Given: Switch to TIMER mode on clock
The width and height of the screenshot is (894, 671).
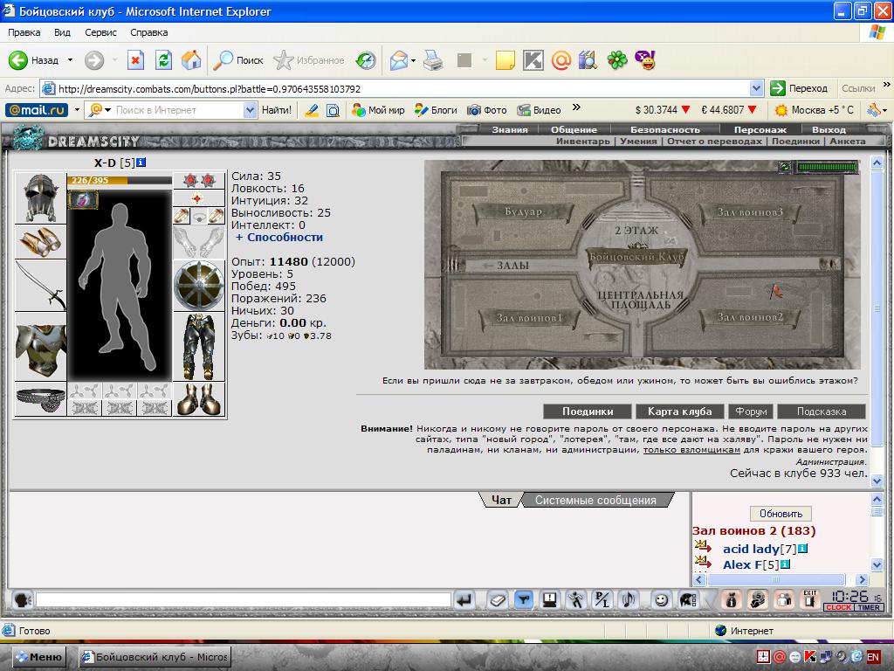Looking at the screenshot, I should [x=869, y=608].
